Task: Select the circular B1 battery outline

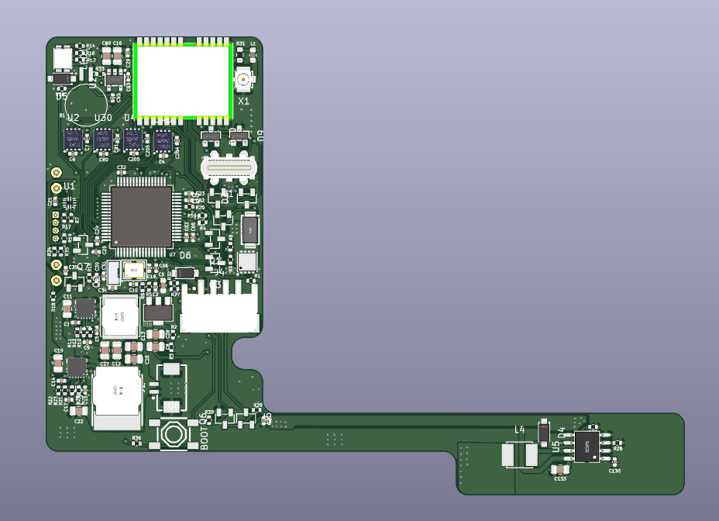Action: [x=86, y=104]
